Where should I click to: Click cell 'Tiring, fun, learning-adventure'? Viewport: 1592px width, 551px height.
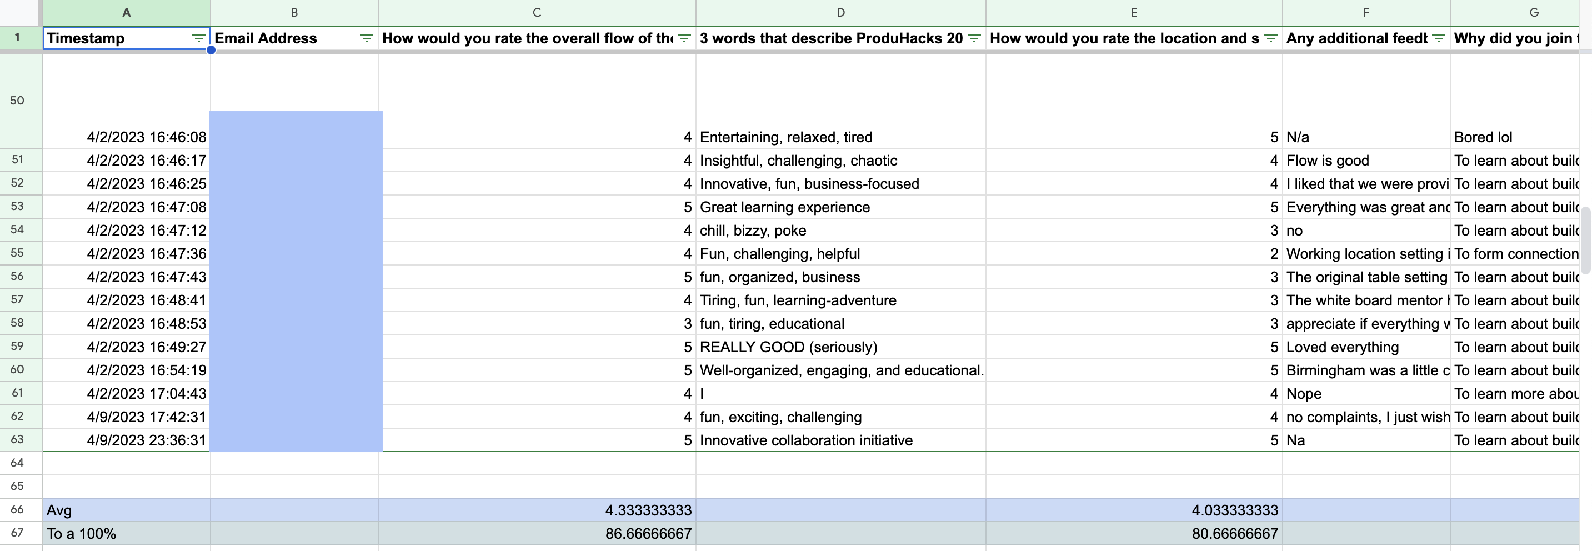click(x=840, y=300)
